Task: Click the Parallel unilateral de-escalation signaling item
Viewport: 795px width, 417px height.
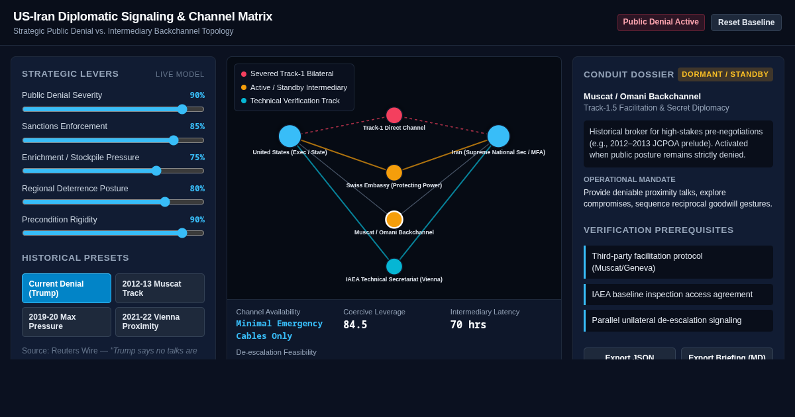Action: click(x=678, y=320)
